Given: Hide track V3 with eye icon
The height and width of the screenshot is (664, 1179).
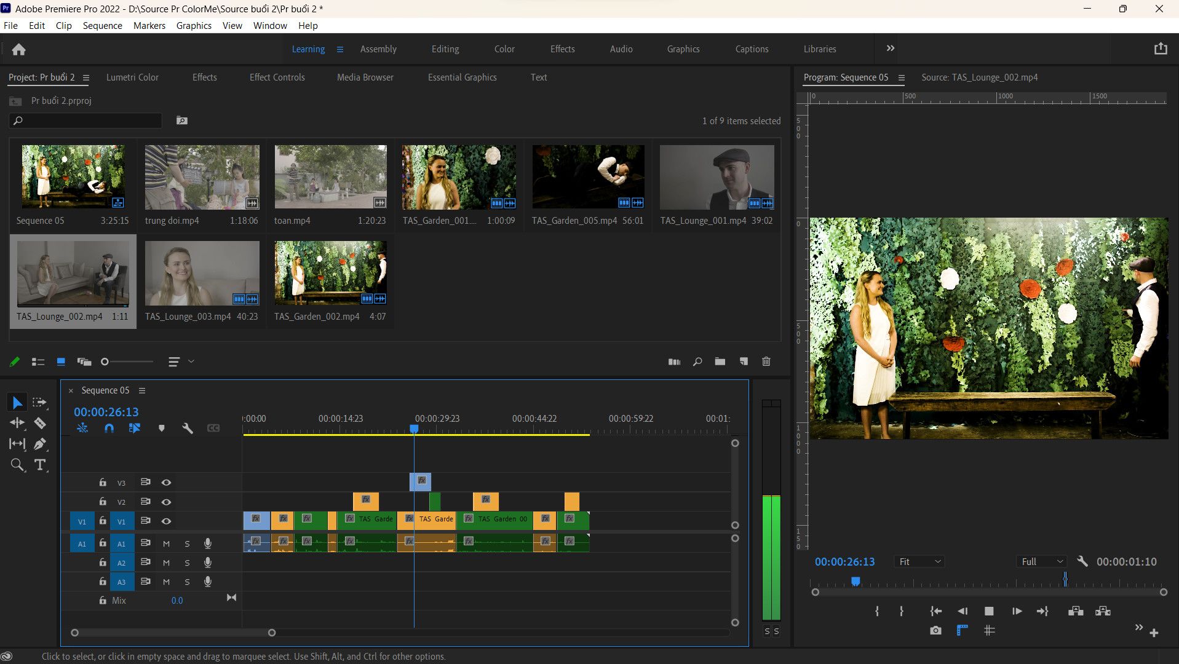Looking at the screenshot, I should 166,483.
